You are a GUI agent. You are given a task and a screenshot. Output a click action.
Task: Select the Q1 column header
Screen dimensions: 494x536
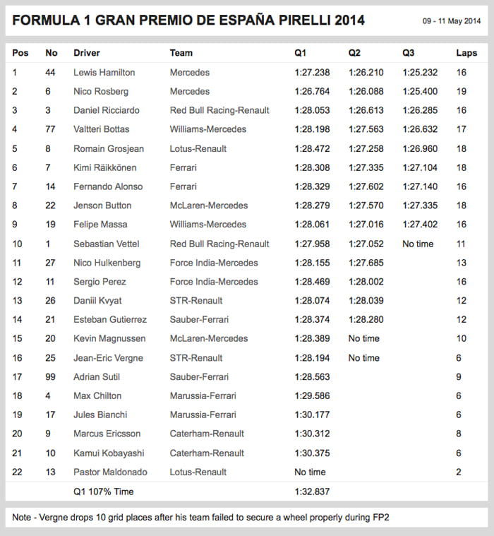pos(301,53)
